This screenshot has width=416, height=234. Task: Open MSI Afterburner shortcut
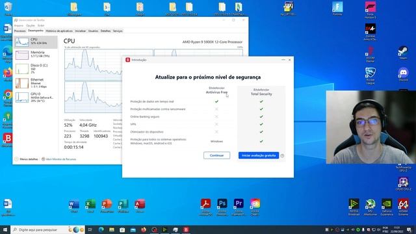pyautogui.click(x=370, y=207)
